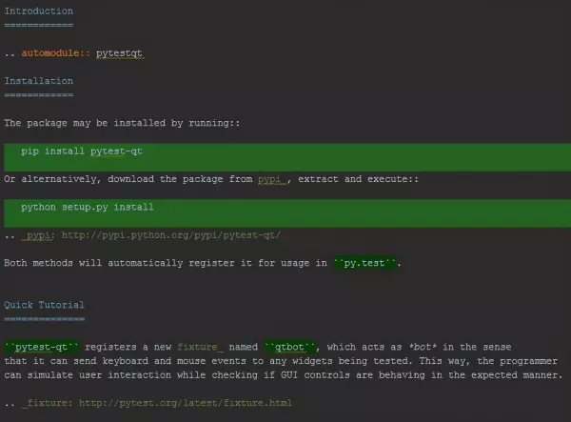Click the 'pypi_' reference in the alternative download sentence
This screenshot has width=571, height=422.
point(271,179)
